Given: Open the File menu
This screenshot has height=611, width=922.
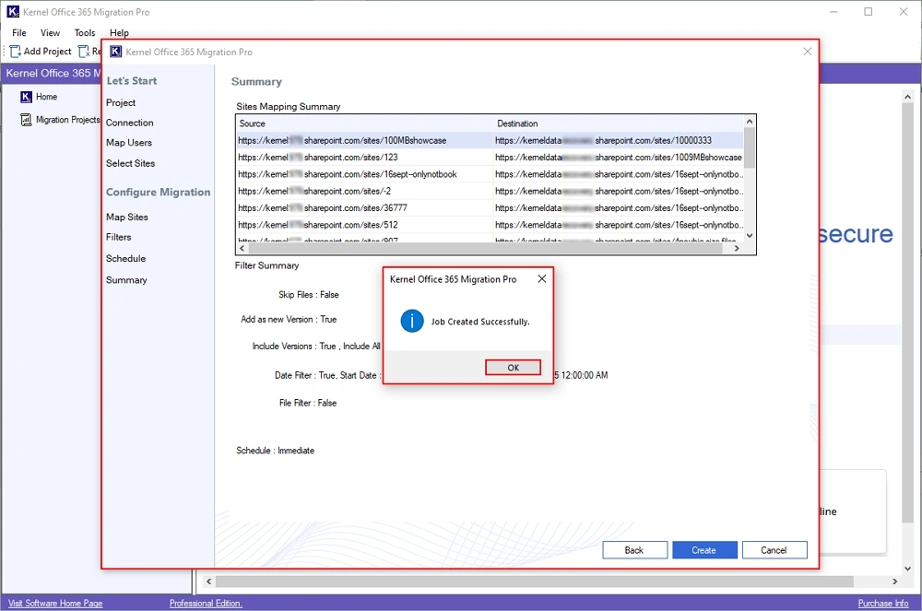Looking at the screenshot, I should (19, 33).
